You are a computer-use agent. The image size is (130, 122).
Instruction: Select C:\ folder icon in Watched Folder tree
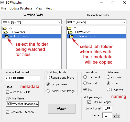click(x=4, y=28)
